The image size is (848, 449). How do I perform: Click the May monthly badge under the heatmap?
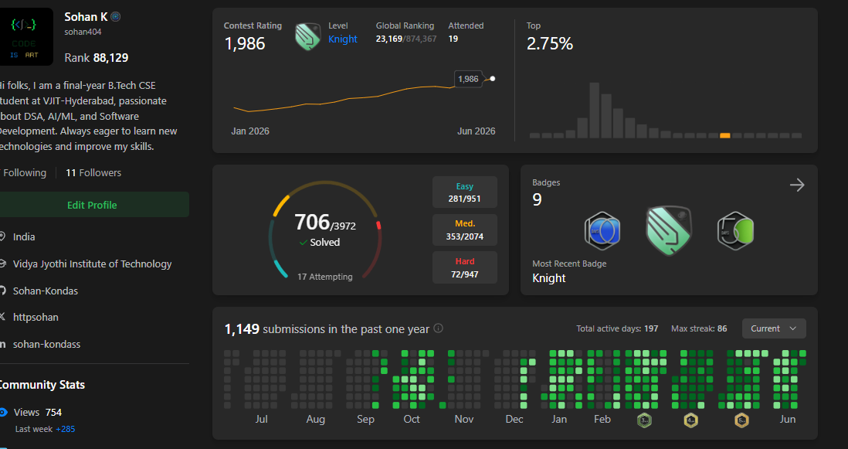tap(742, 420)
